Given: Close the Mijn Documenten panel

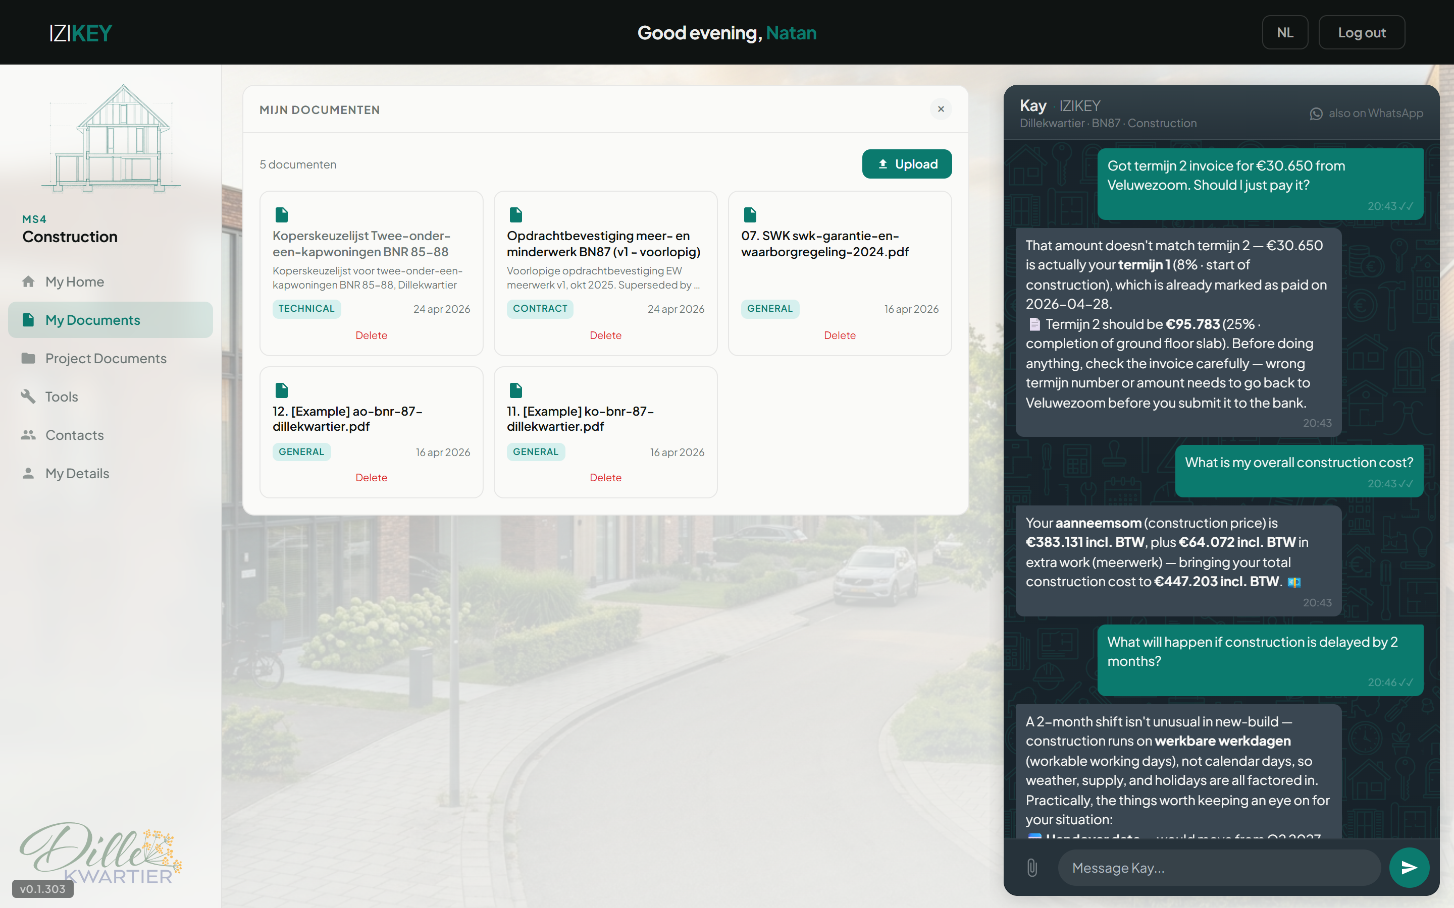Looking at the screenshot, I should click(941, 108).
